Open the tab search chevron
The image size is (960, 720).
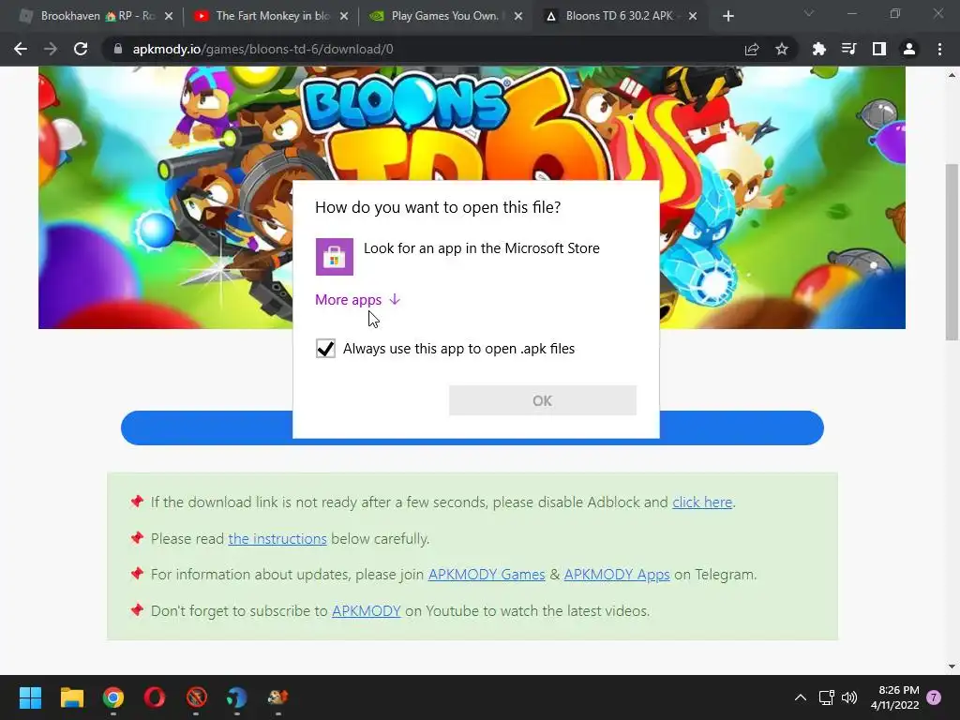[809, 13]
